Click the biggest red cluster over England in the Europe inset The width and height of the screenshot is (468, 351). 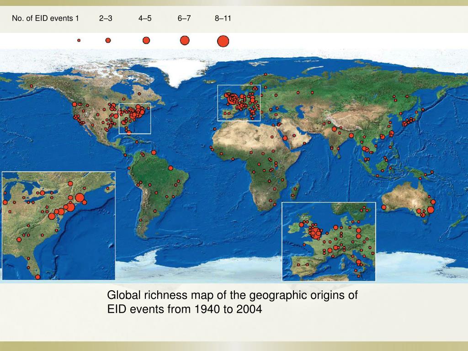coord(316,234)
